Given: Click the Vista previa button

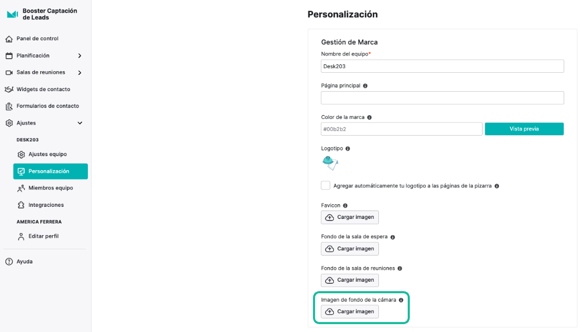Looking at the screenshot, I should click(524, 129).
